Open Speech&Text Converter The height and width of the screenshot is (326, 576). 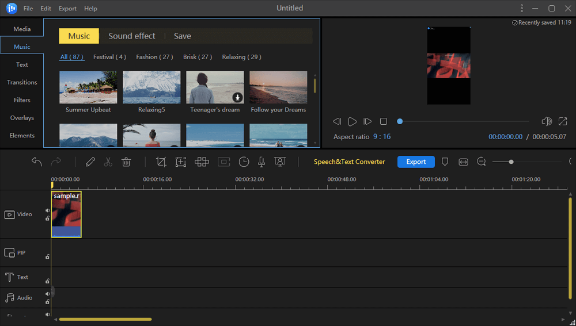coord(349,162)
